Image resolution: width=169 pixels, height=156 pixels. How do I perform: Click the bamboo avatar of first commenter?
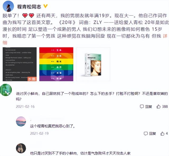click(x=6, y=90)
